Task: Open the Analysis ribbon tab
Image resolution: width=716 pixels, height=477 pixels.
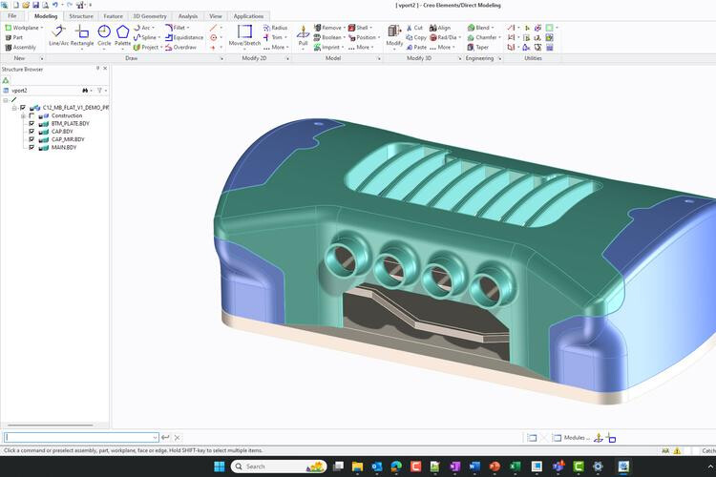Action: tap(188, 16)
